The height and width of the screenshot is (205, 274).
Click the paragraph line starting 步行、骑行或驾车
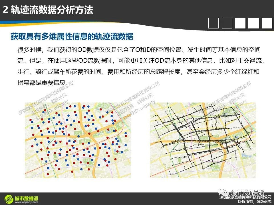tap(138, 72)
